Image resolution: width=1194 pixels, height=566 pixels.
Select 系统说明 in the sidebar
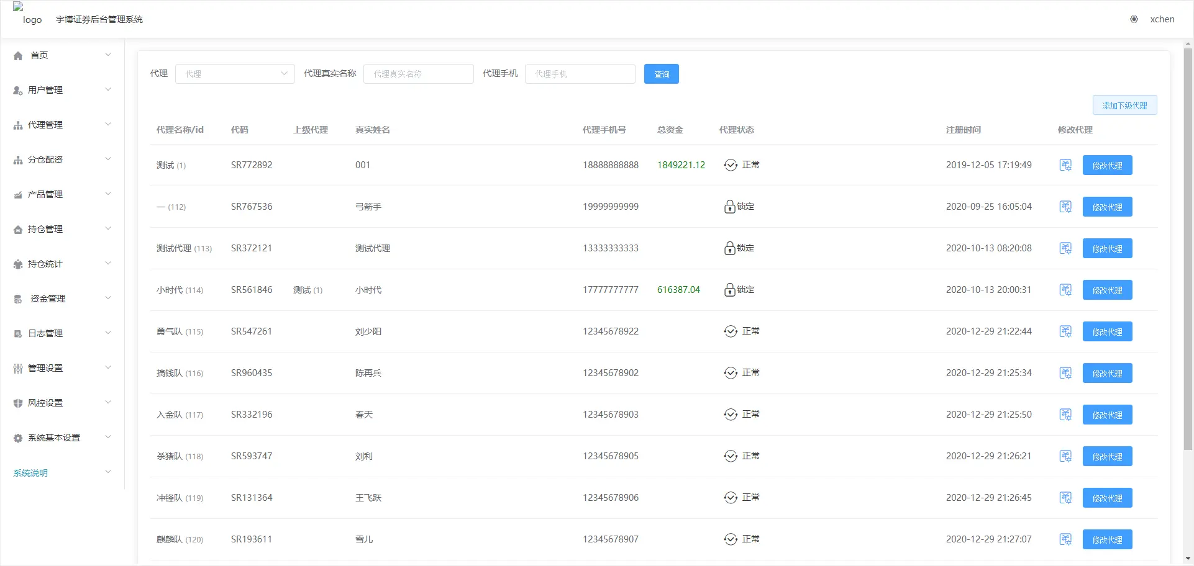[x=30, y=473]
